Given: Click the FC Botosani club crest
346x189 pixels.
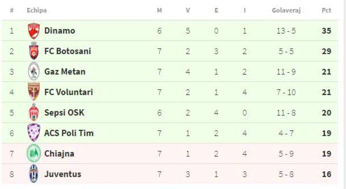Looking at the screenshot, I should 34,51.
